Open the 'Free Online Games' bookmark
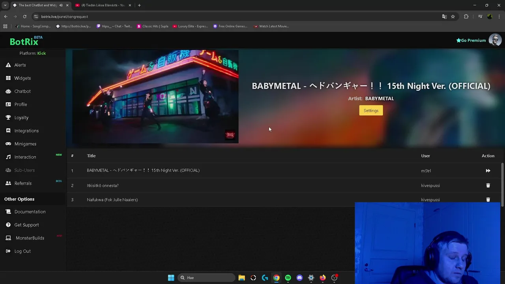The width and height of the screenshot is (505, 284). click(x=230, y=26)
